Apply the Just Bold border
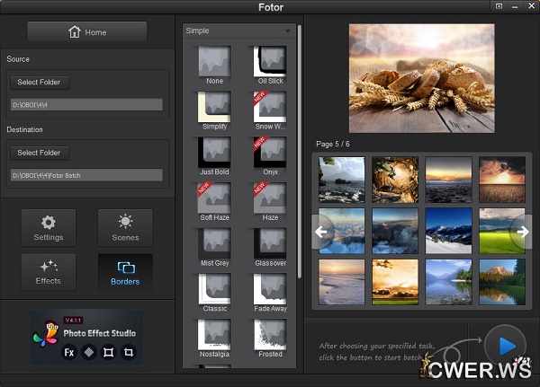This screenshot has height=387, width=540. pyautogui.click(x=214, y=156)
